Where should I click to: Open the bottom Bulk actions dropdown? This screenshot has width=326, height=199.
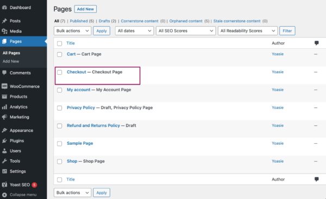72,192
